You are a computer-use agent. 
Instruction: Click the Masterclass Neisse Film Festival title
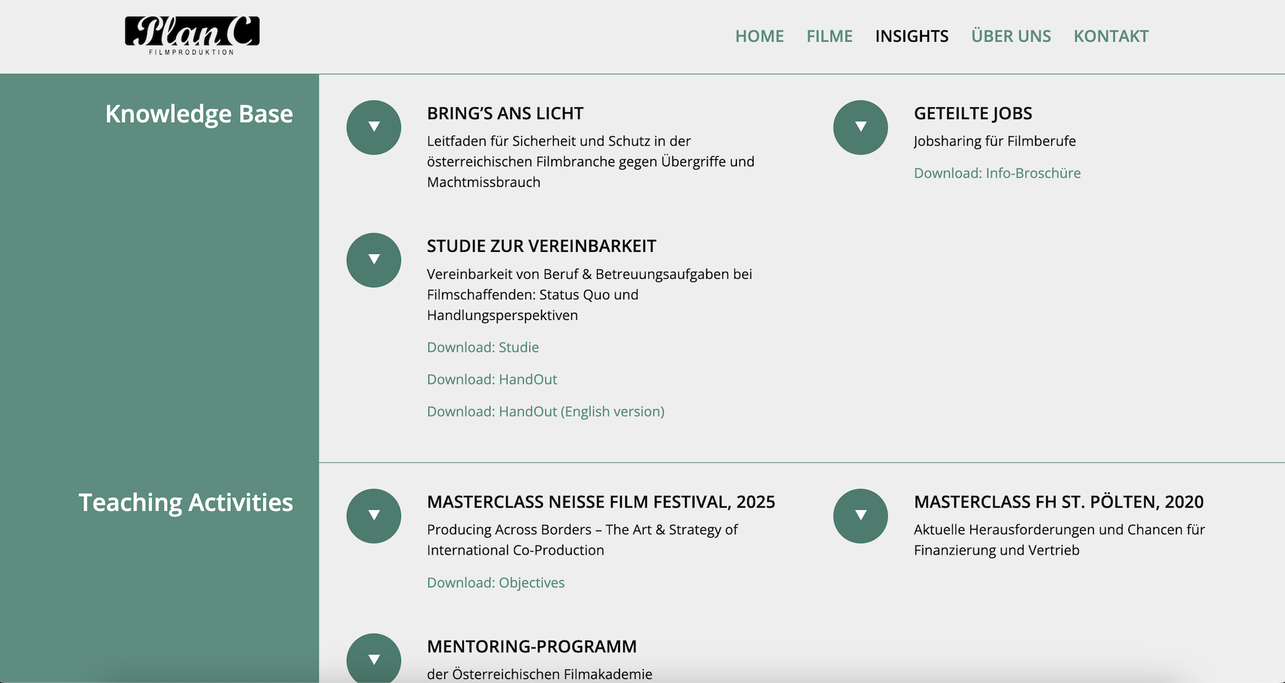point(601,502)
